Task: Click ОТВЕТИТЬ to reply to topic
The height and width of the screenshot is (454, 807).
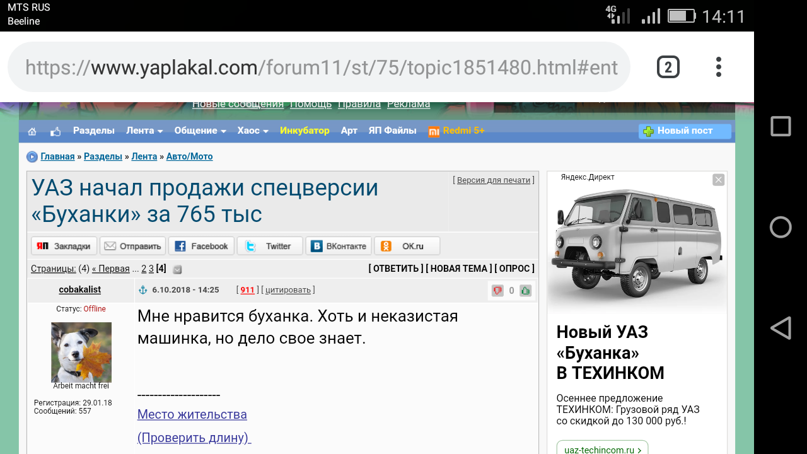Action: coord(396,269)
